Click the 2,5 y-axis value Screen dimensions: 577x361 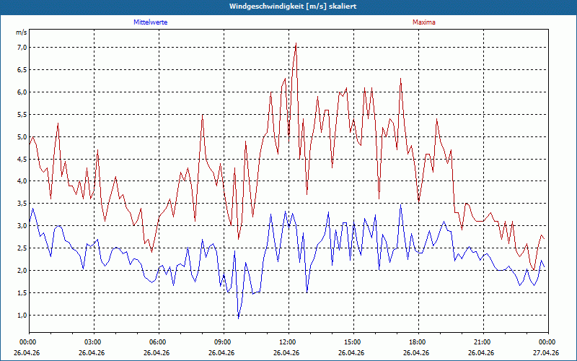tap(22, 248)
